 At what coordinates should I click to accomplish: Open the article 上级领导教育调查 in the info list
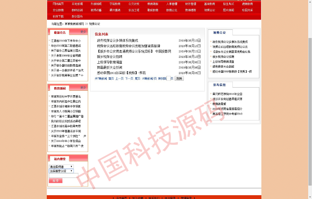(x=110, y=62)
